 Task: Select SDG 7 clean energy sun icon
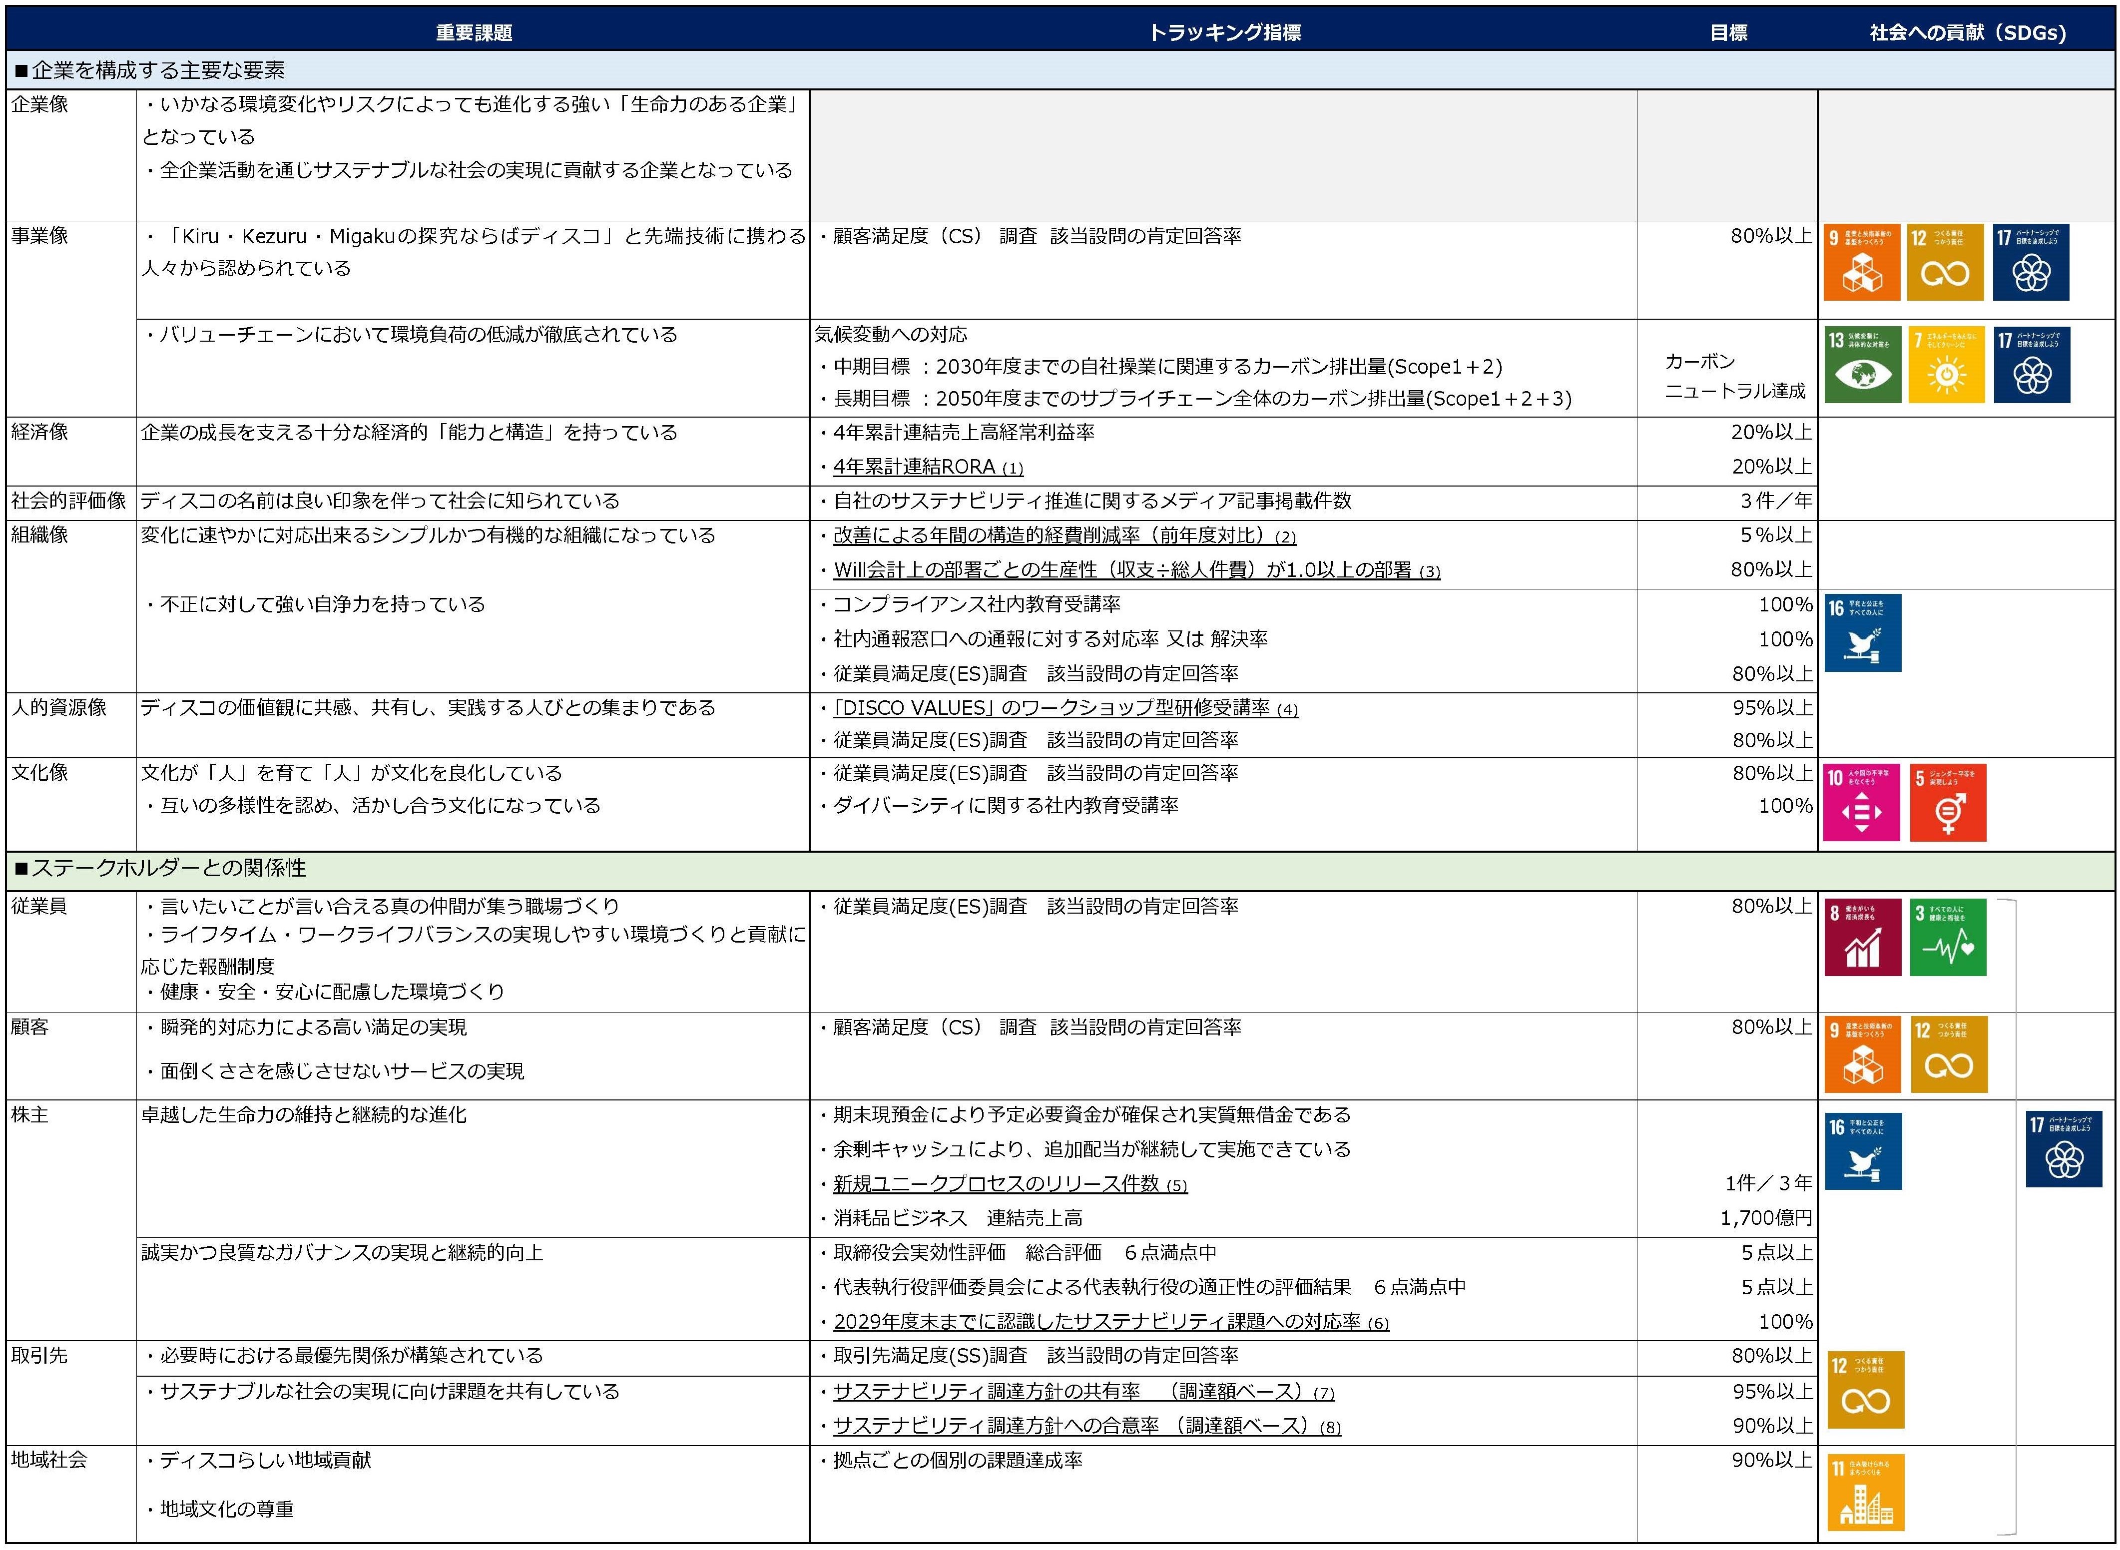[x=1947, y=365]
